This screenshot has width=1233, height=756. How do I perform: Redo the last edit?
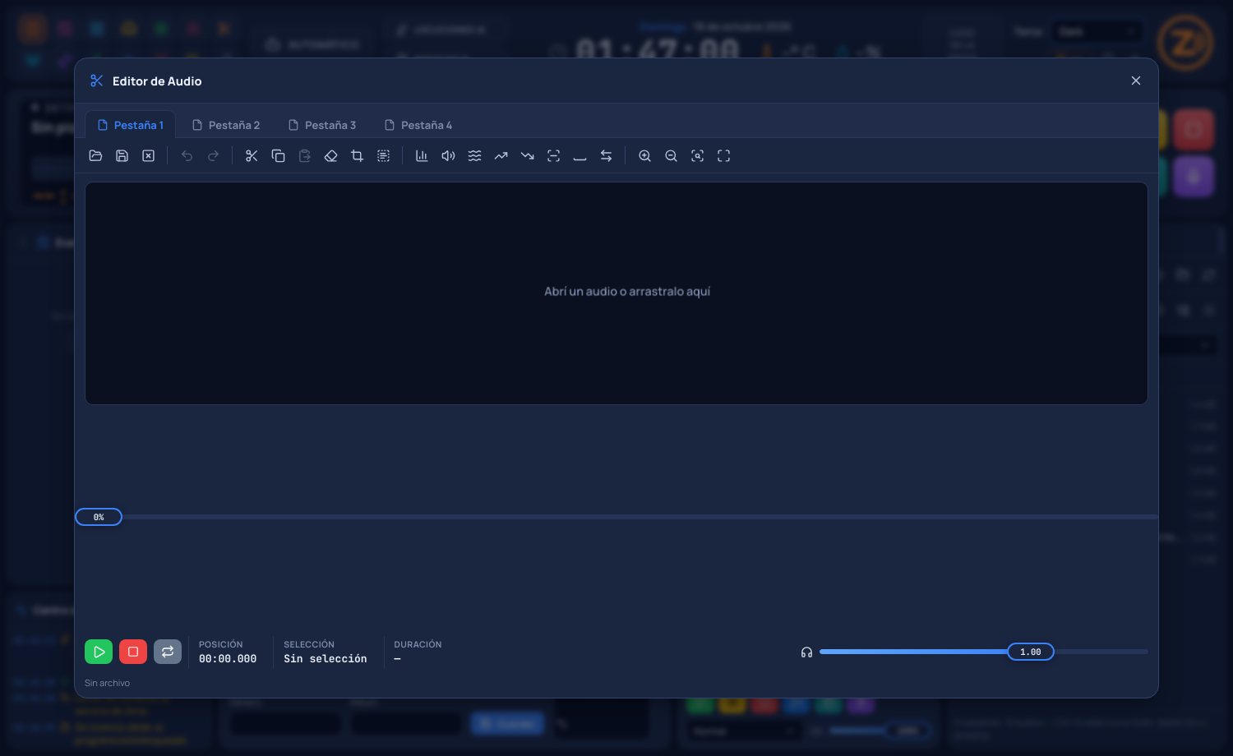coord(213,156)
